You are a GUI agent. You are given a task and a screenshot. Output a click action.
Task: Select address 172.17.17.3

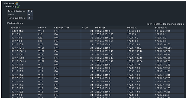click(x=17, y=85)
